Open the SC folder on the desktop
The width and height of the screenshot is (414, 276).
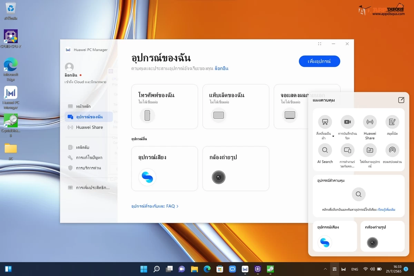click(x=11, y=151)
